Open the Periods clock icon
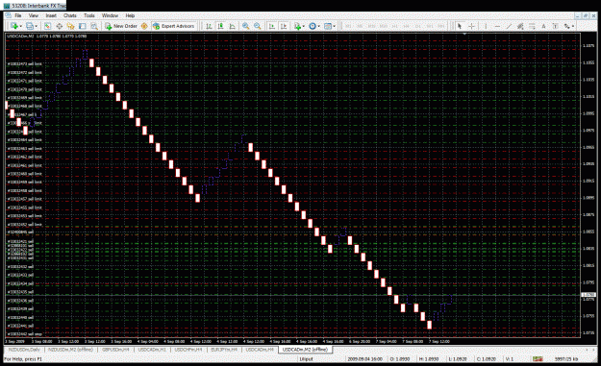 click(x=313, y=26)
